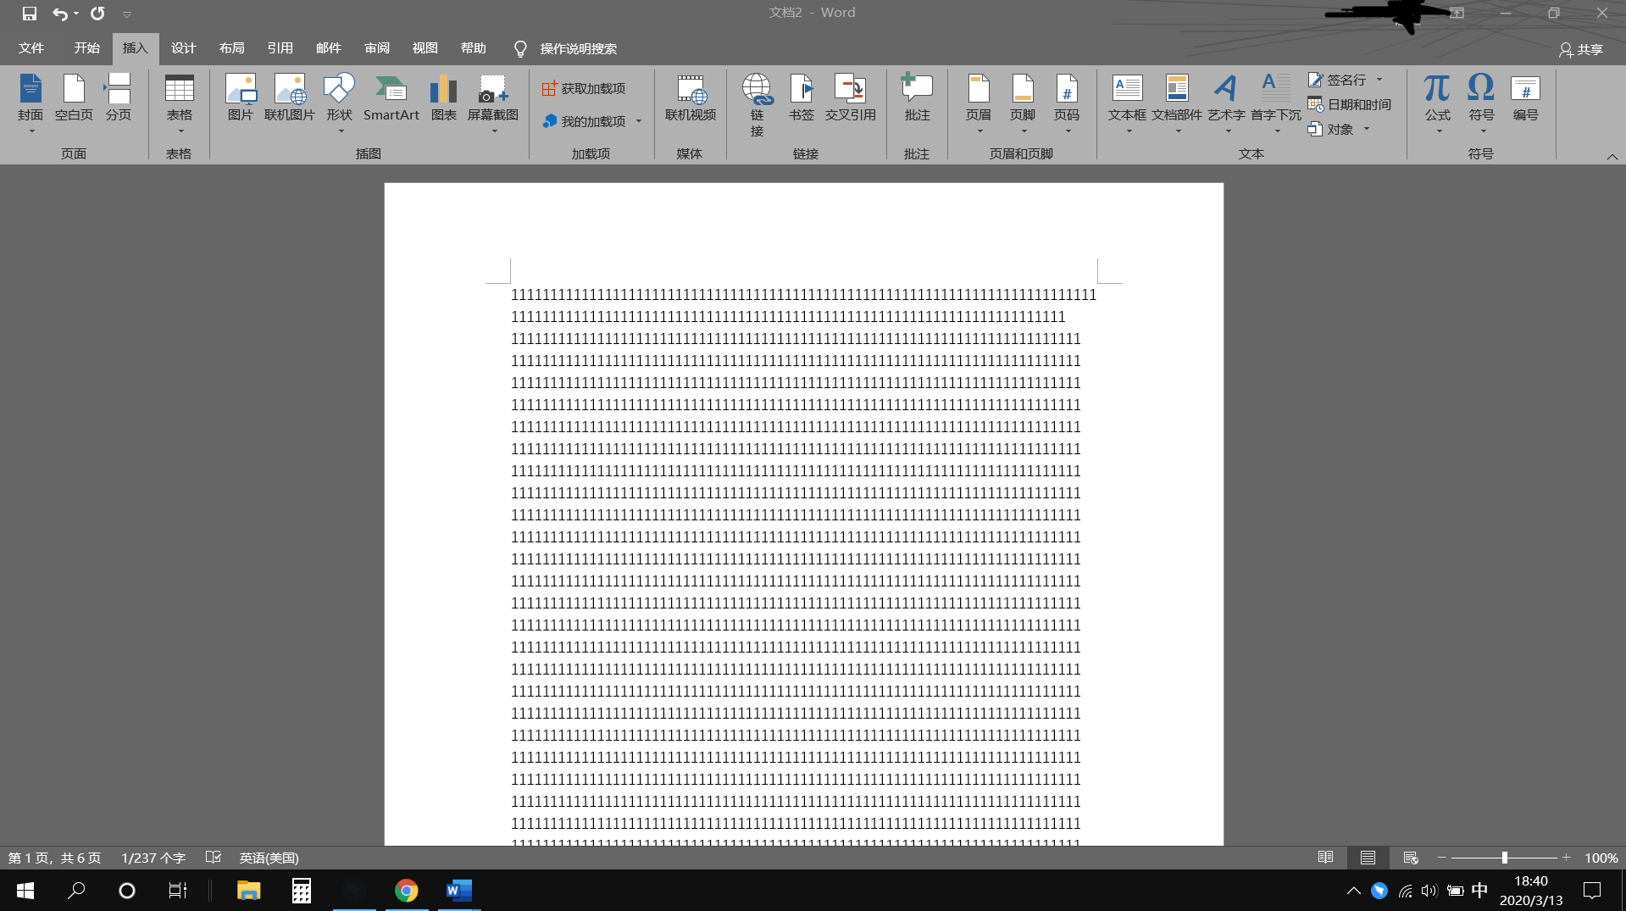Adjust the zoom slider handle
The width and height of the screenshot is (1626, 911).
[x=1505, y=858]
